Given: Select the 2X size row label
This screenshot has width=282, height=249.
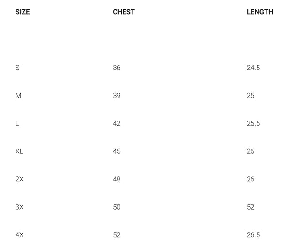Looking at the screenshot, I should click(19, 179).
